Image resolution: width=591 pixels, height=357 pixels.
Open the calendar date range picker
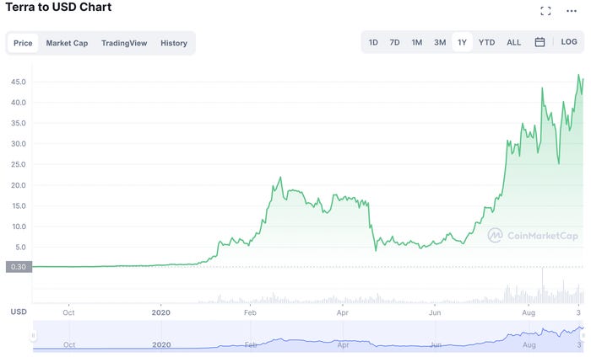539,42
